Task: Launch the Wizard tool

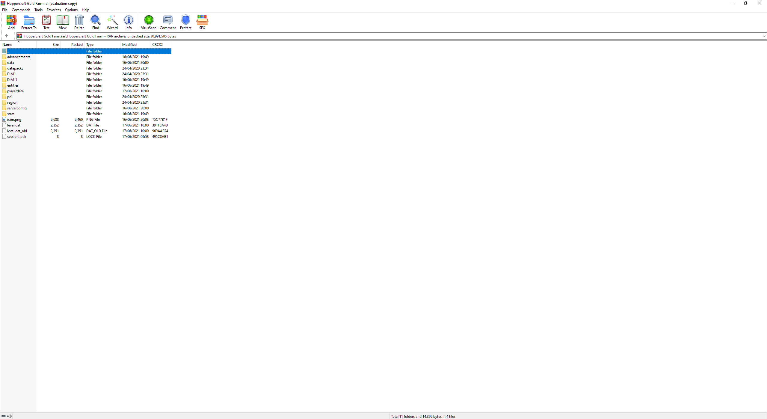Action: click(112, 22)
